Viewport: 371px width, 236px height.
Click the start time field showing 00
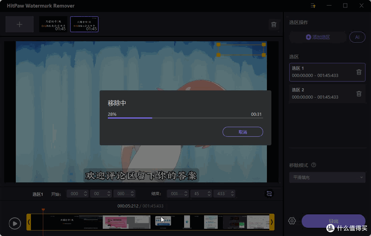pyautogui.click(x=101, y=194)
